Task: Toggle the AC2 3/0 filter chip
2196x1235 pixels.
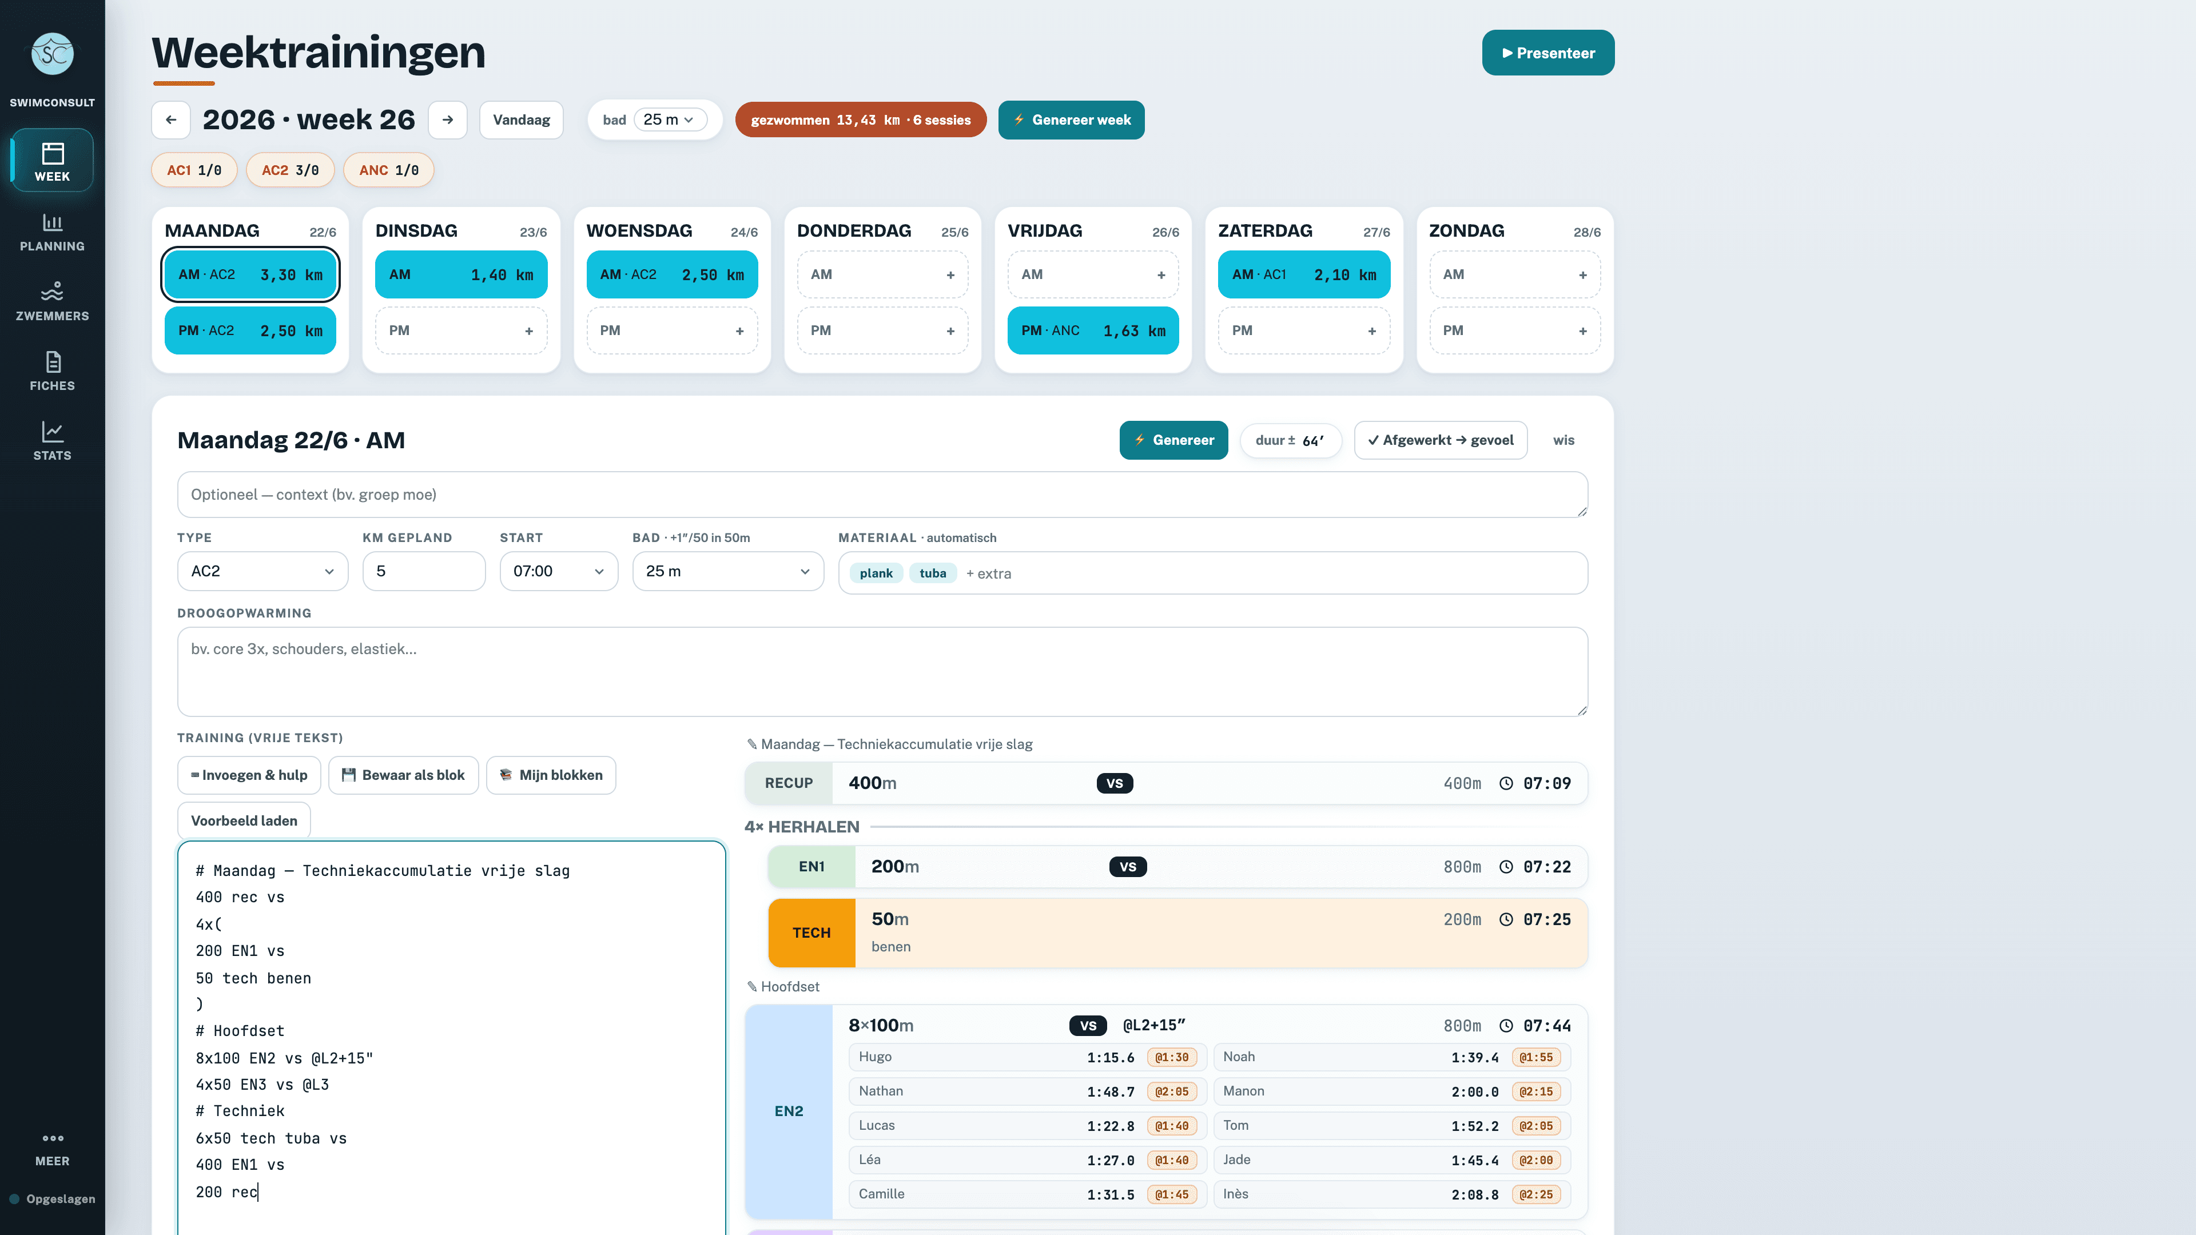Action: (290, 170)
